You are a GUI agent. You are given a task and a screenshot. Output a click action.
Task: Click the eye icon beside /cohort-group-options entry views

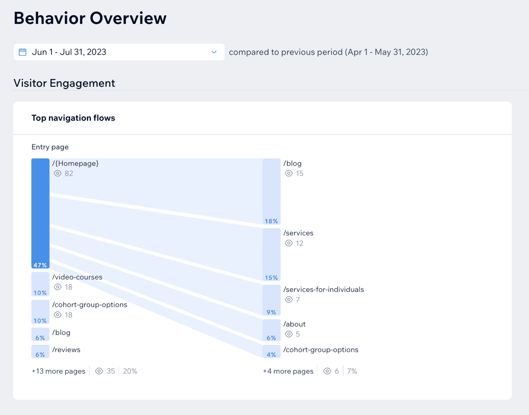pyautogui.click(x=57, y=315)
